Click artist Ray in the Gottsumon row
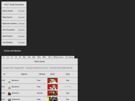 pyautogui.click(x=67, y=99)
